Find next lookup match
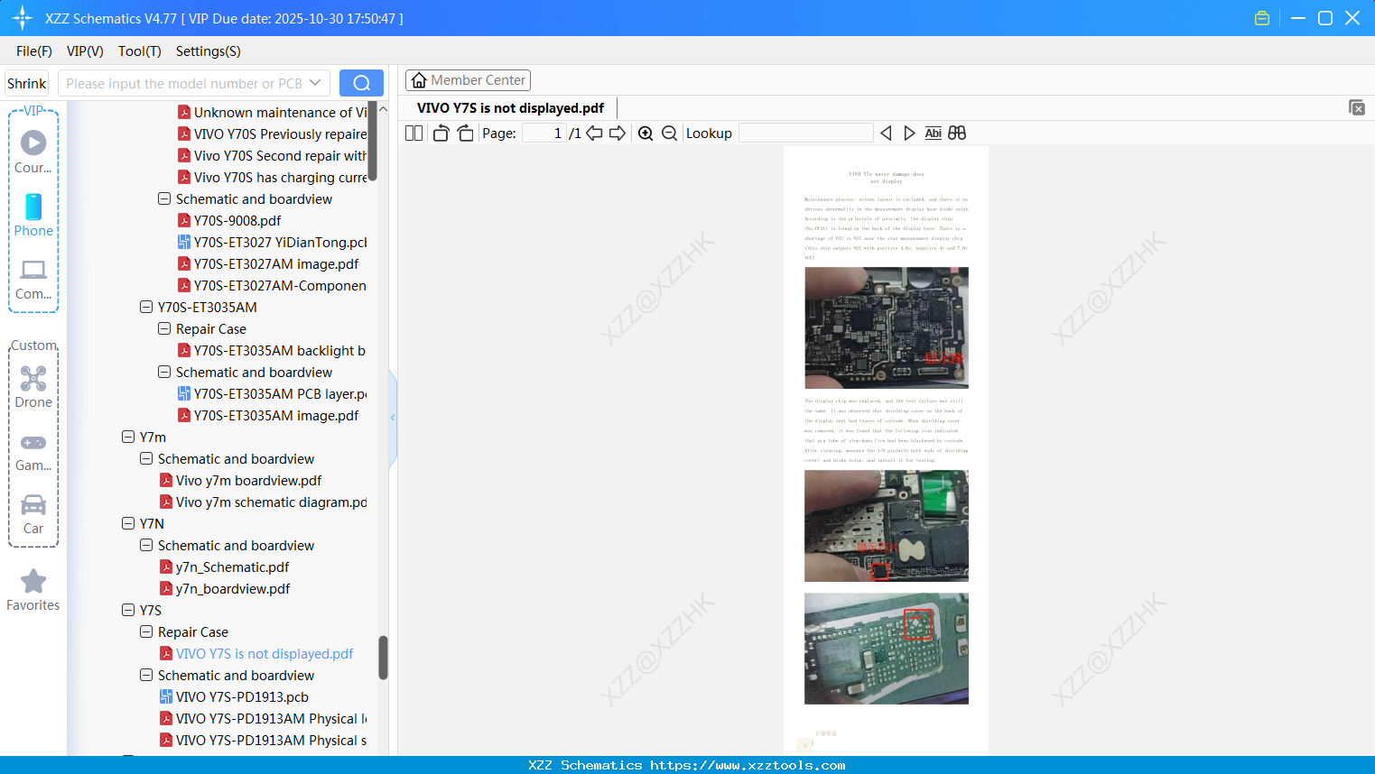Image resolution: width=1375 pixels, height=774 pixels. click(909, 134)
